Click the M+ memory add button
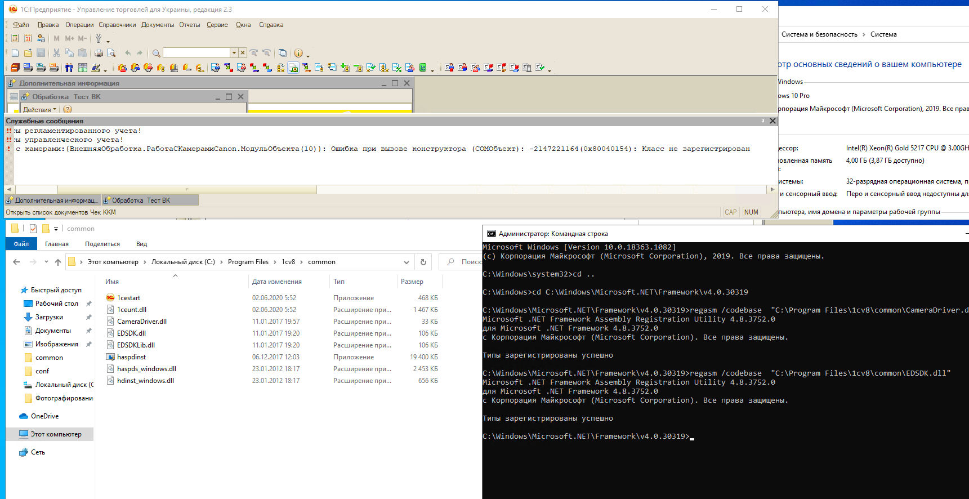 pyautogui.click(x=69, y=38)
